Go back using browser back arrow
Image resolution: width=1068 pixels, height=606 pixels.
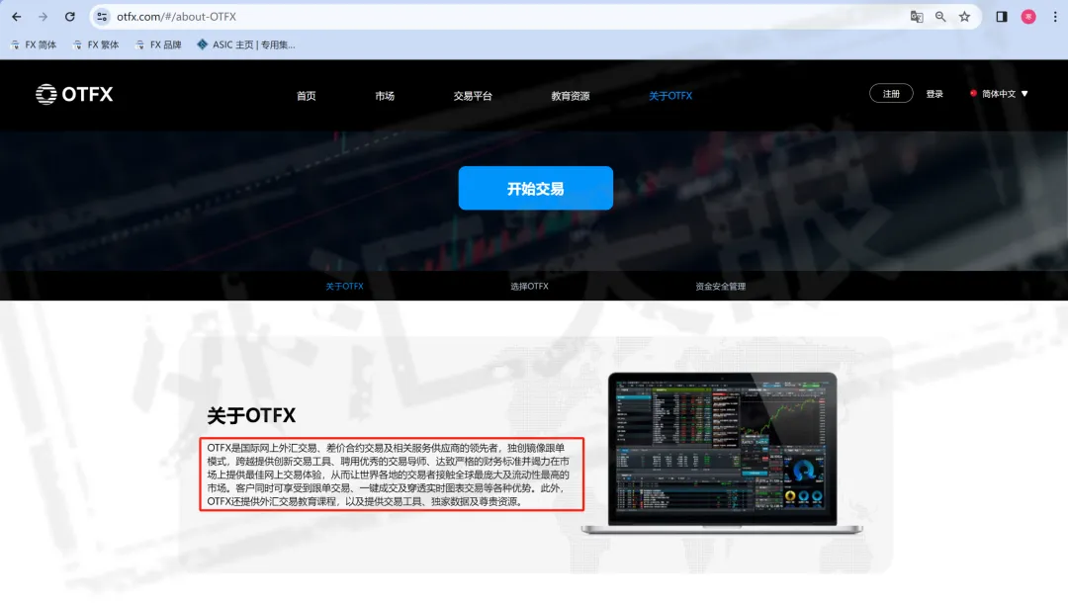[x=17, y=17]
